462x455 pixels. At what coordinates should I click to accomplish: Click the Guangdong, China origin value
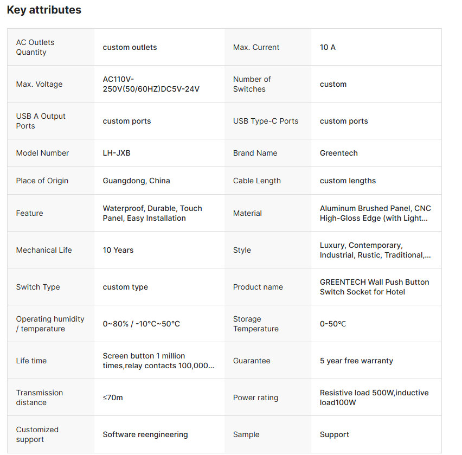pyautogui.click(x=136, y=181)
